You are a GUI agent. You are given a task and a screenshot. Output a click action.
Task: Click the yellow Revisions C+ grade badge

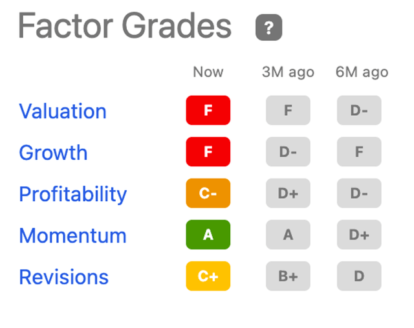pyautogui.click(x=208, y=276)
